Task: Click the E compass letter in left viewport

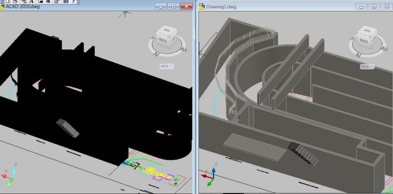Action: click(x=152, y=38)
